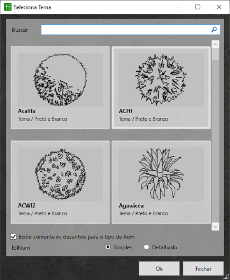
Task: Maximize the Seleciona Tema window
Action: 198,7
